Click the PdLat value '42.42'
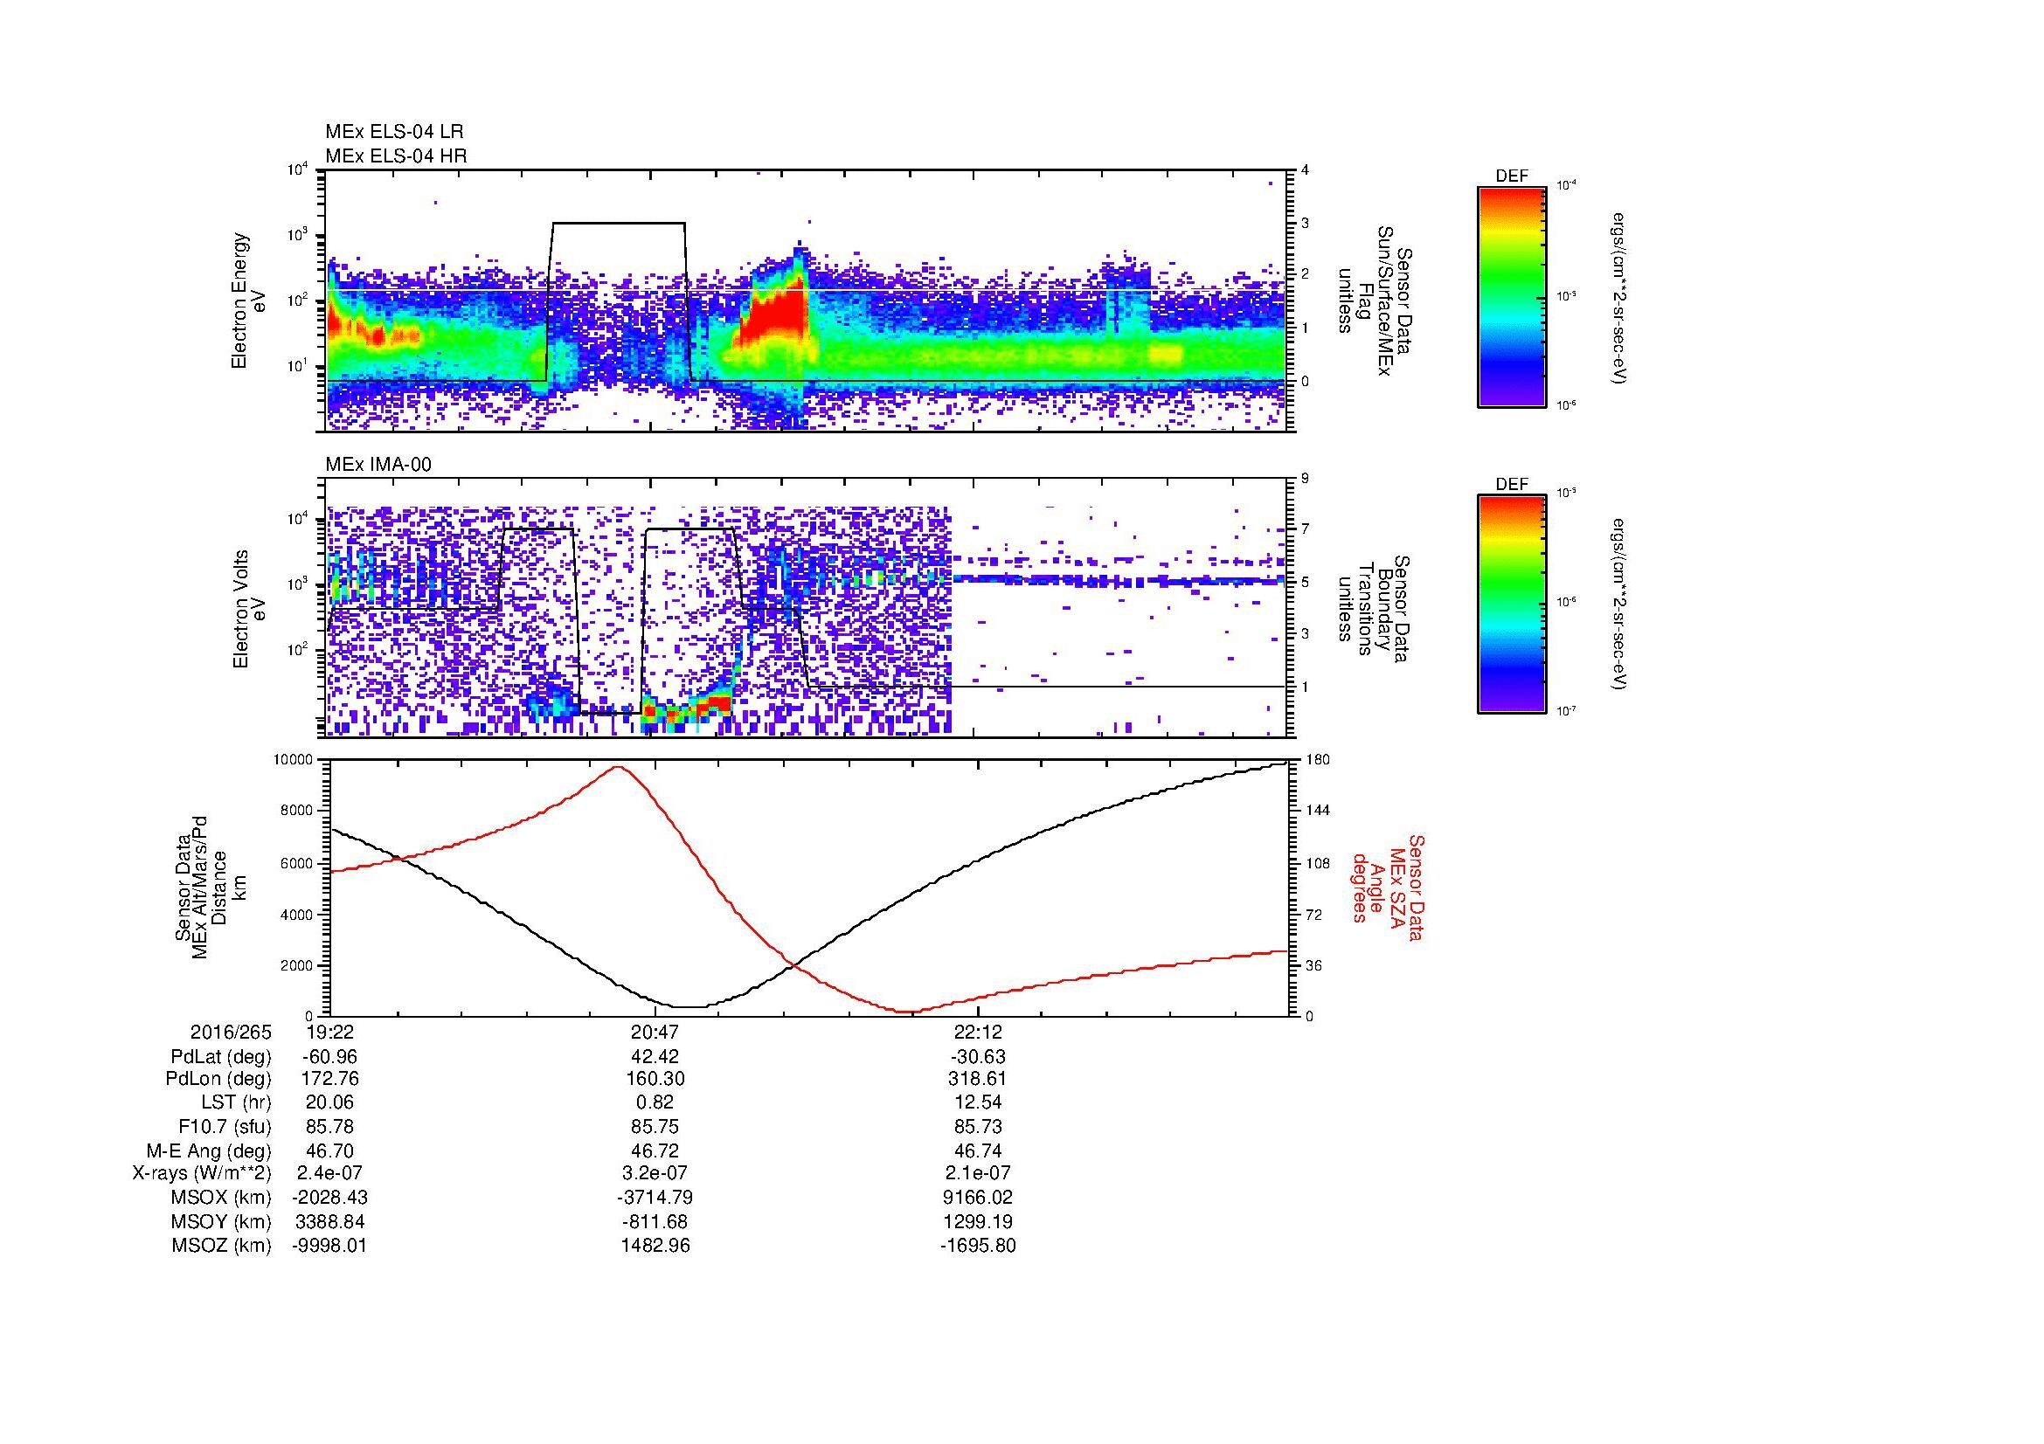This screenshot has height=1444, width=2044. [655, 1057]
